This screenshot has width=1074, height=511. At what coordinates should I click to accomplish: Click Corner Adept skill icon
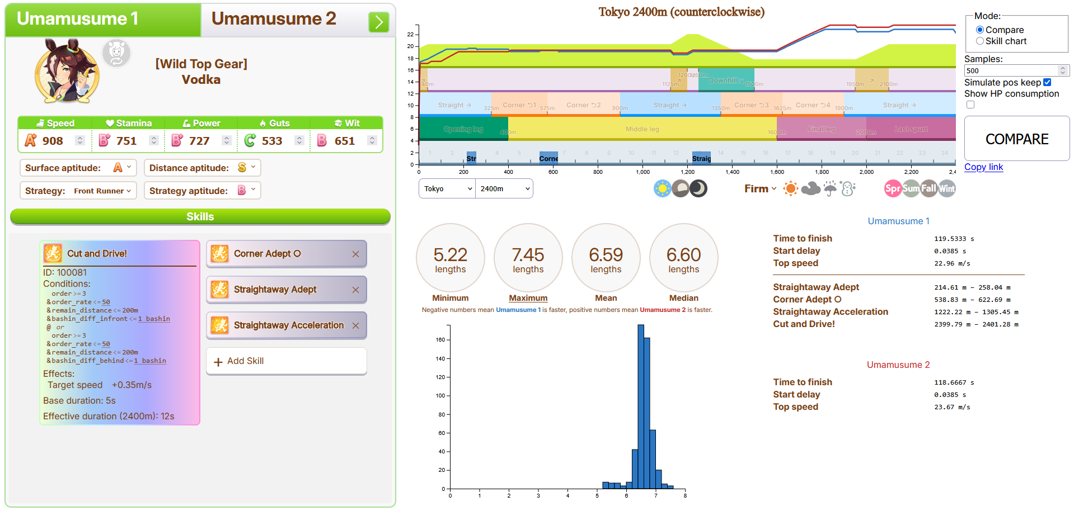[219, 254]
